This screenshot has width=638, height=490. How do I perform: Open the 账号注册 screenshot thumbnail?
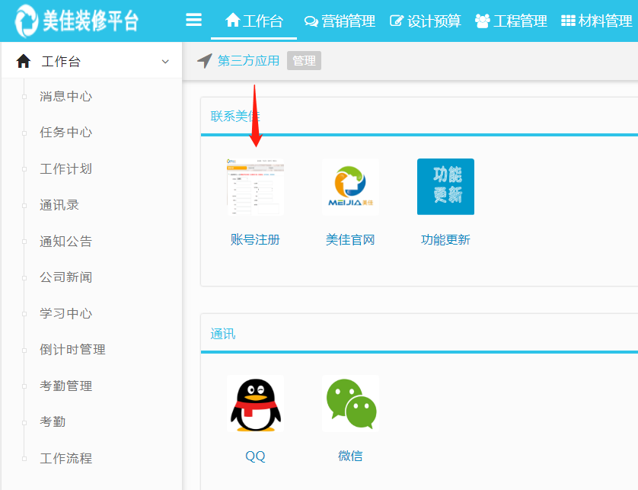click(255, 187)
